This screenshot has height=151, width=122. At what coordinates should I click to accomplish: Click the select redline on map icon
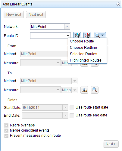click(87, 35)
